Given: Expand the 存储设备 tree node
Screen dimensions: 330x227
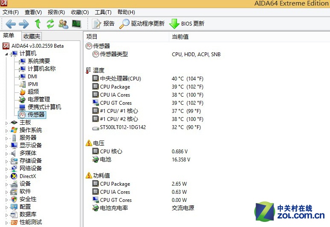Looking at the screenshot, I should pos(6,161).
